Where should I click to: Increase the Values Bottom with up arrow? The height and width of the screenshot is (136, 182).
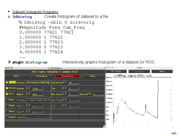[x=30, y=88]
